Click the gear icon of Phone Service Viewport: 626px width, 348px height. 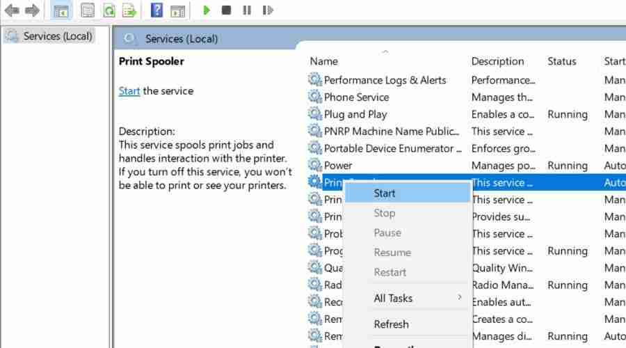point(314,97)
